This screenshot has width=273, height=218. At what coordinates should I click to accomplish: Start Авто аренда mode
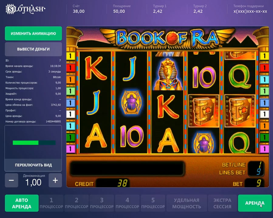pos(22,203)
